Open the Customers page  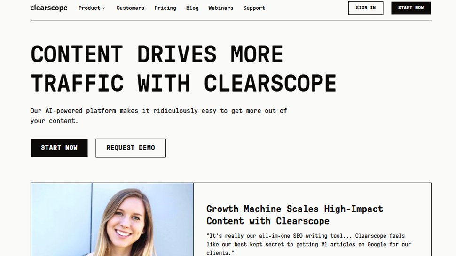tap(130, 8)
